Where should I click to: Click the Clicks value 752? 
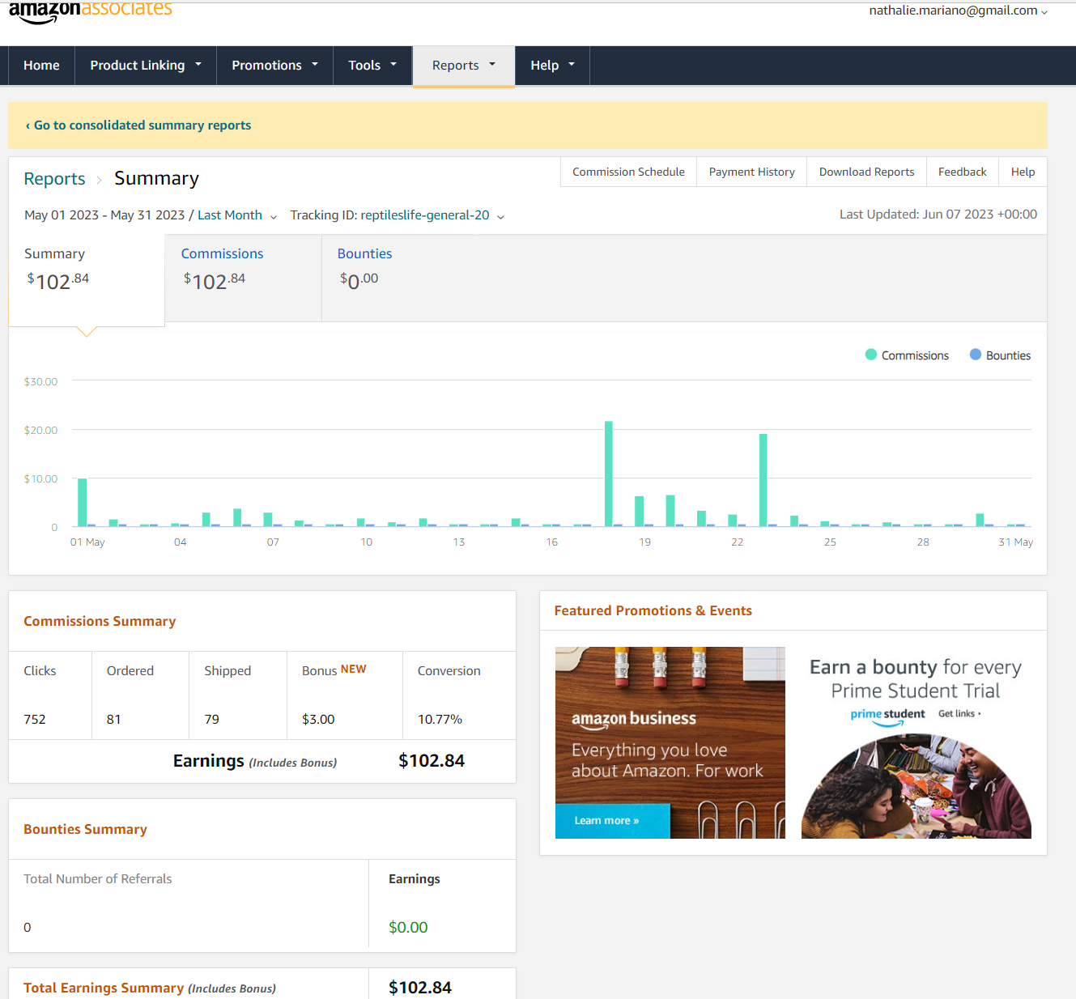pyautogui.click(x=35, y=720)
